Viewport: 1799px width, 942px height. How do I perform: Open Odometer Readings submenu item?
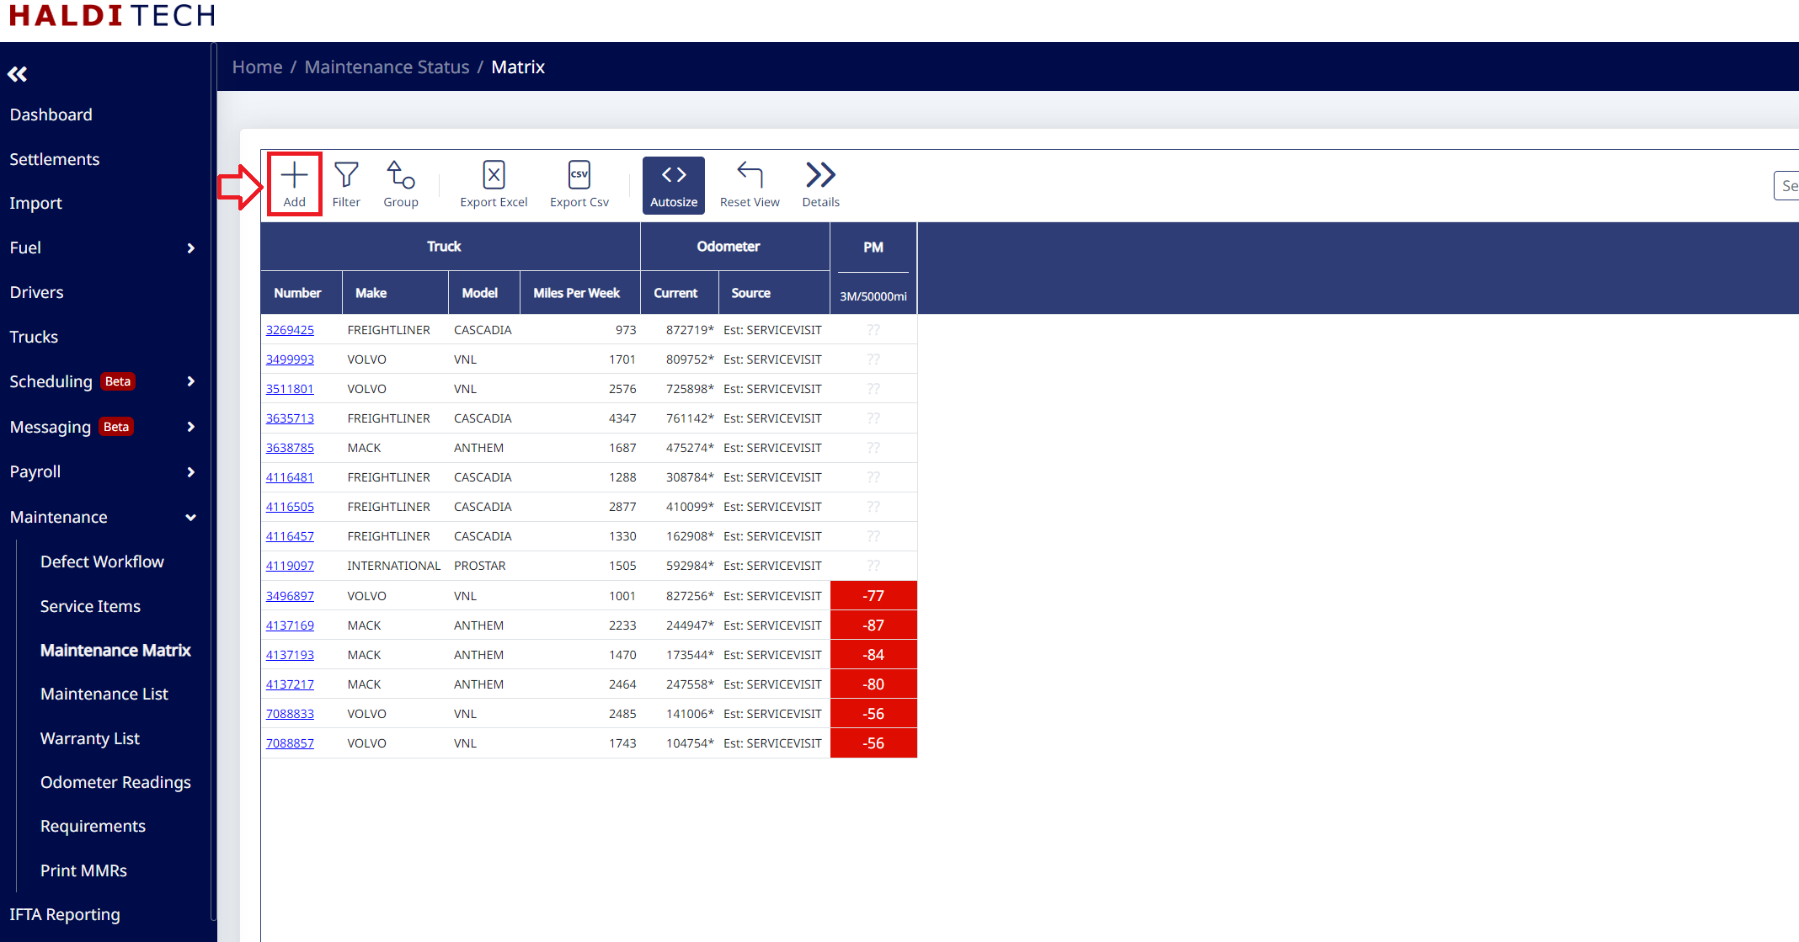pos(115,782)
